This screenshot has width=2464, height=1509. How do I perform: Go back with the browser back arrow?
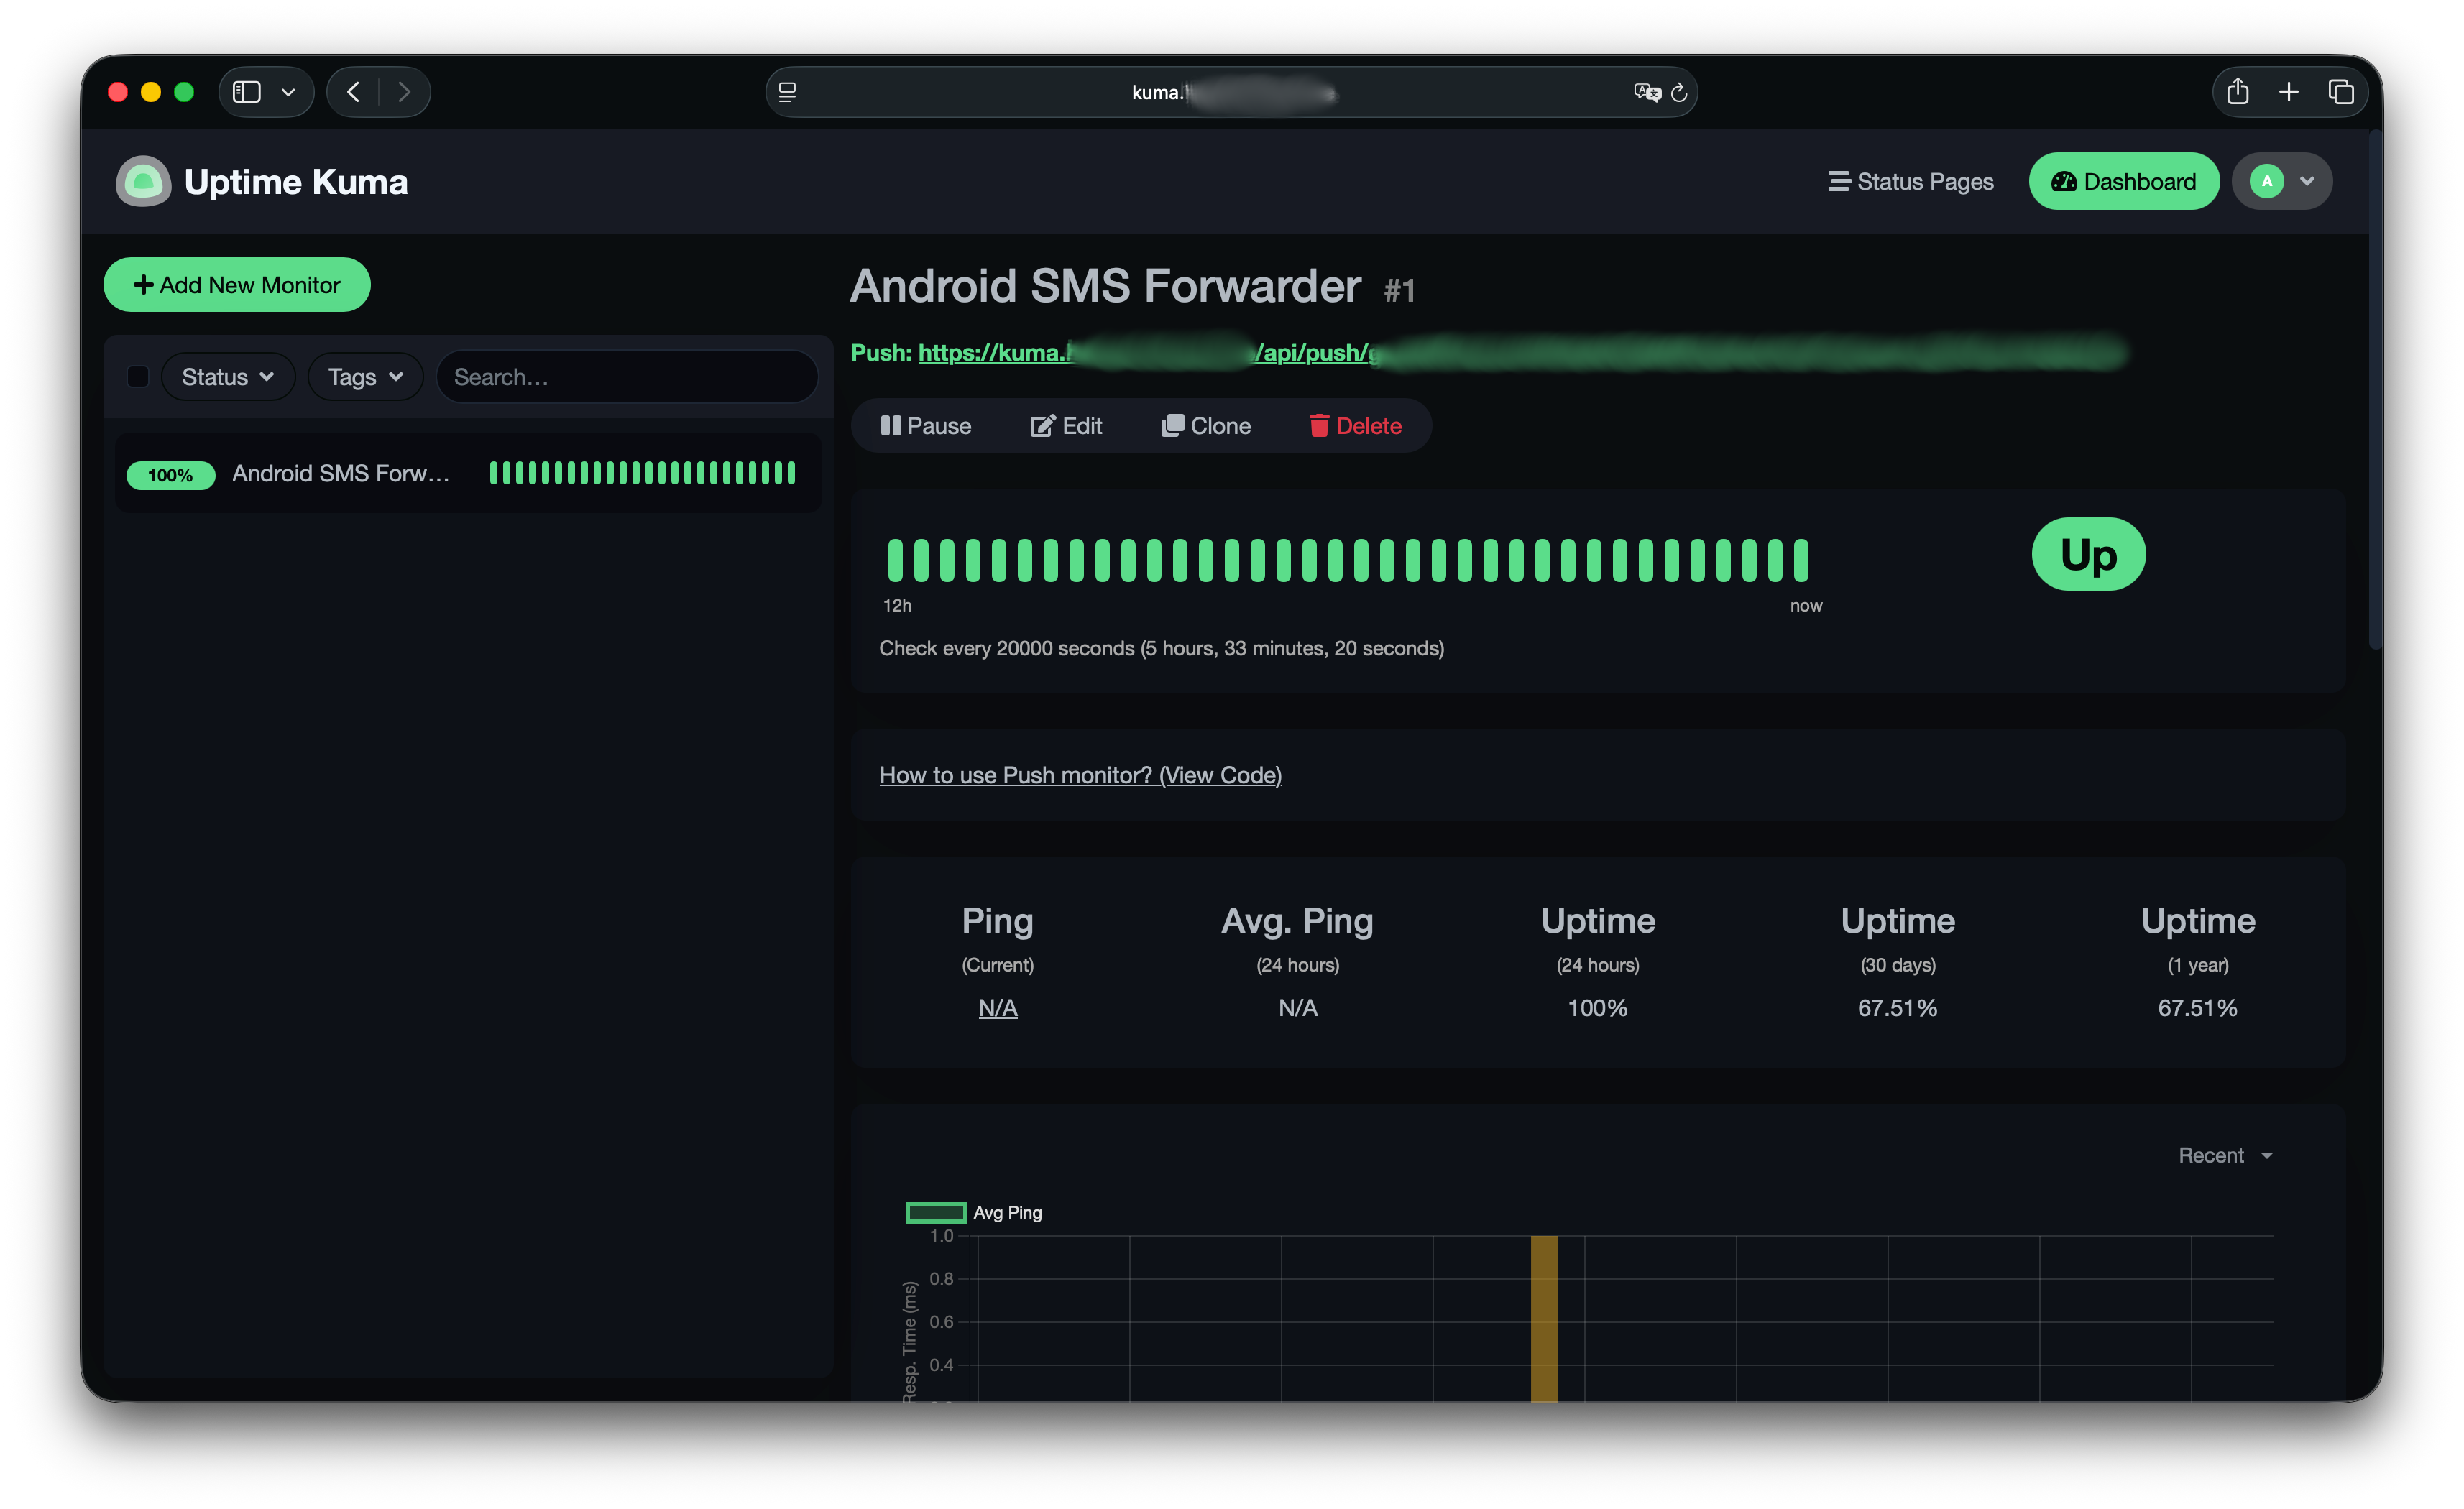(353, 92)
